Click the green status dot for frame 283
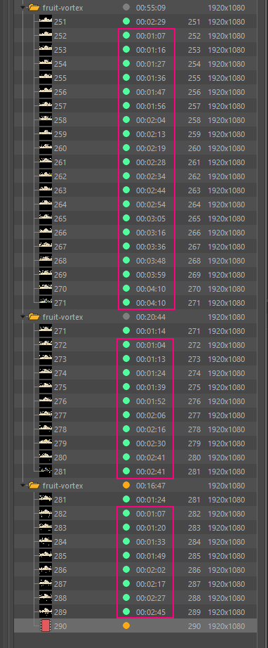The height and width of the screenshot is (648, 268). (x=126, y=527)
